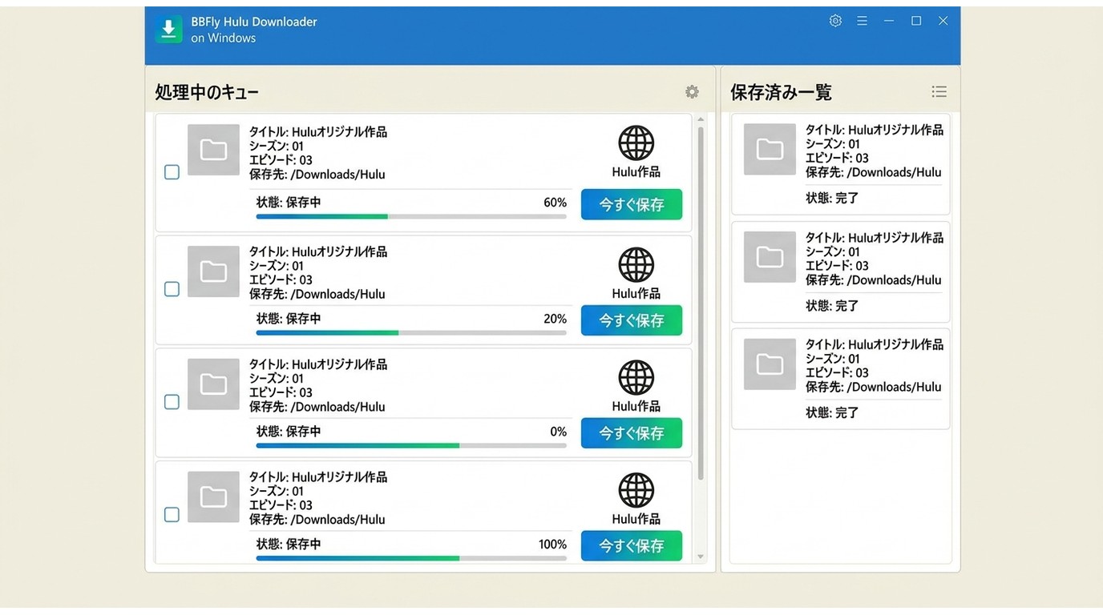Click the BBFly download arrow app logo
Viewport: 1103px width, 615px height.
[168, 30]
